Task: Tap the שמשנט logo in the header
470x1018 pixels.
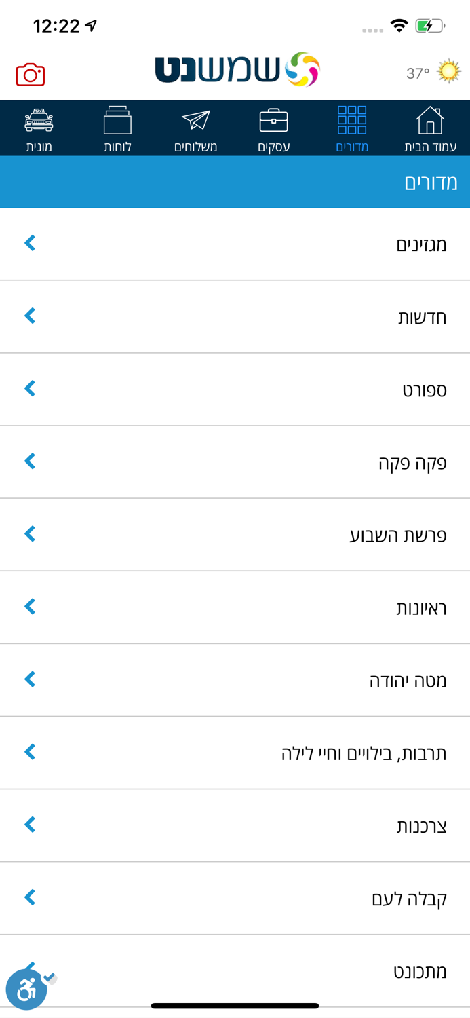Action: 235,69
